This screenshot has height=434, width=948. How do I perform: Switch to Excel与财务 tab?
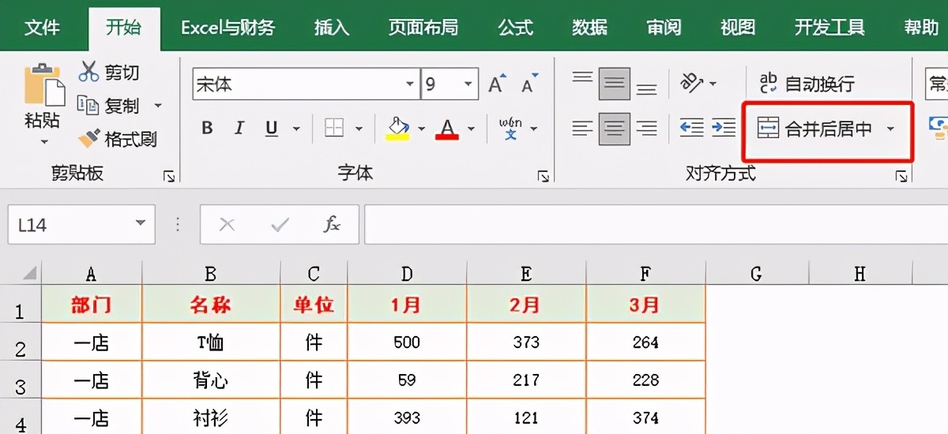pyautogui.click(x=228, y=28)
